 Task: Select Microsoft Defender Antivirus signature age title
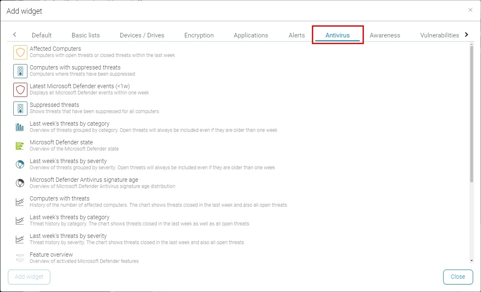84,180
